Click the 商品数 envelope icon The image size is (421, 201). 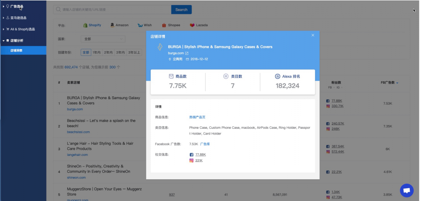[x=171, y=76]
